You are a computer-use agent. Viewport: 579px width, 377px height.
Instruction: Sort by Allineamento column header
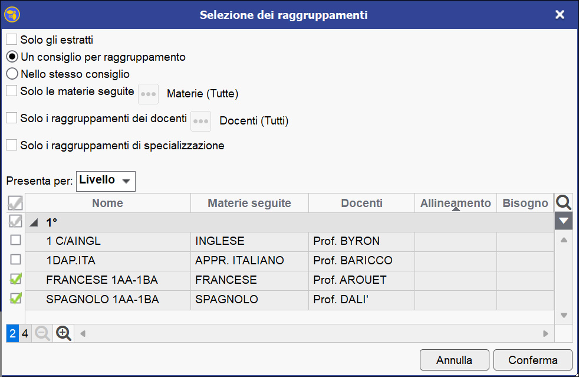(x=456, y=203)
